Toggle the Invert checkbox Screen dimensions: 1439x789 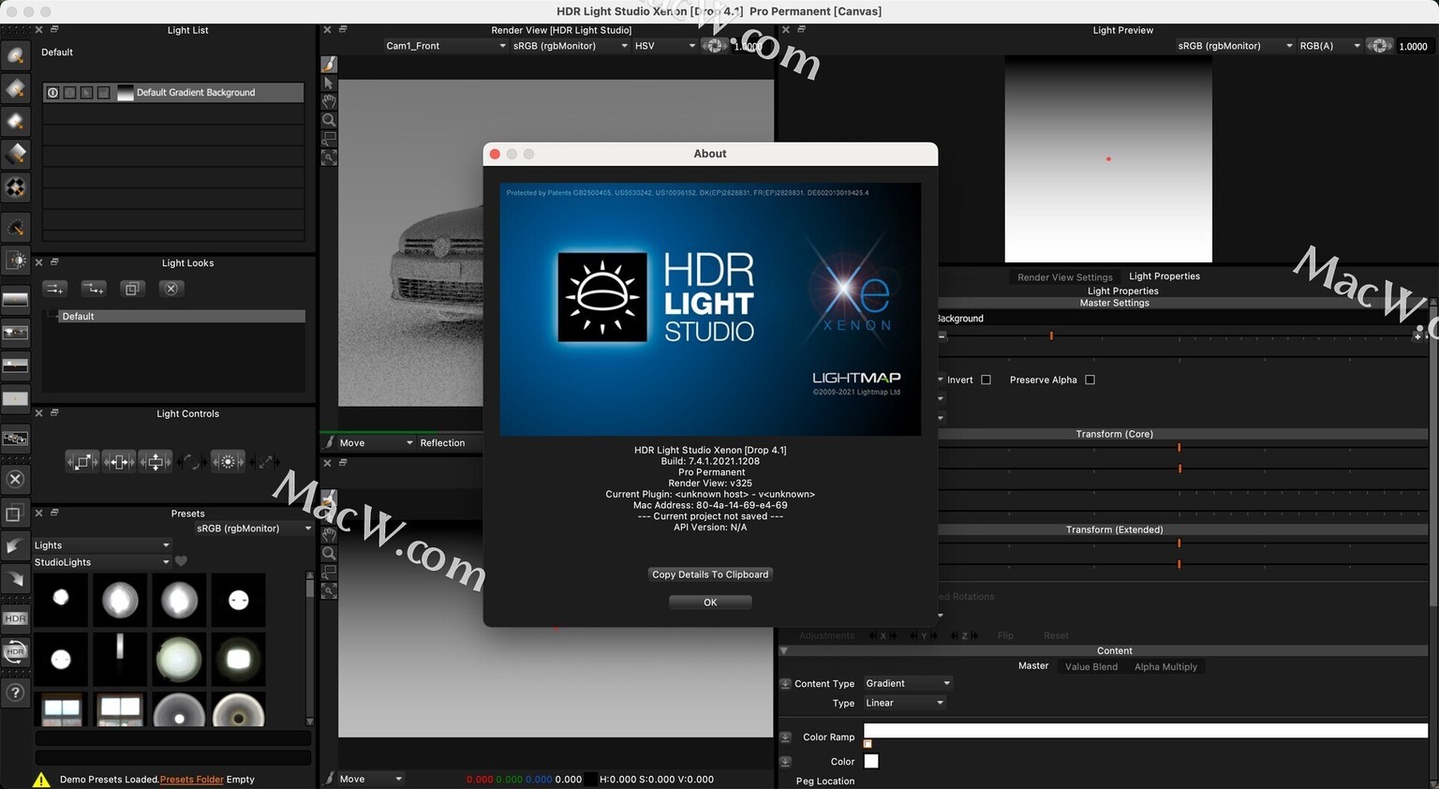click(x=986, y=380)
